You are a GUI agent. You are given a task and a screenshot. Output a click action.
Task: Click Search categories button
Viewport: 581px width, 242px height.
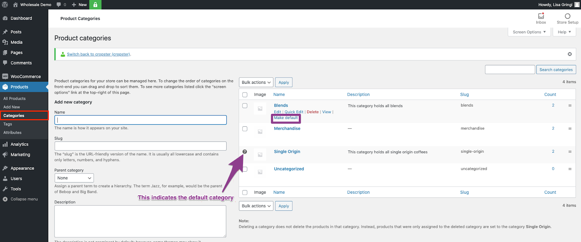pos(556,70)
